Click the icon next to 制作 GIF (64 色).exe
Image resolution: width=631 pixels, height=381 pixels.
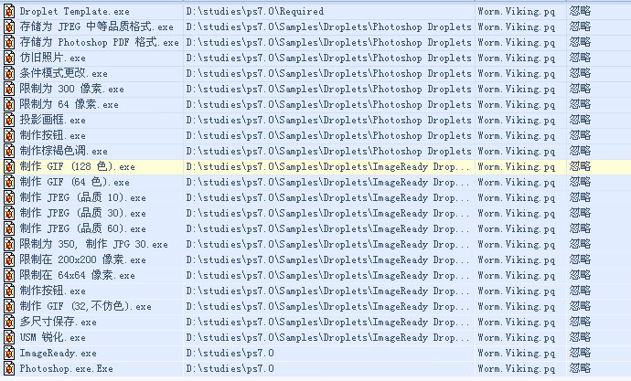point(9,182)
